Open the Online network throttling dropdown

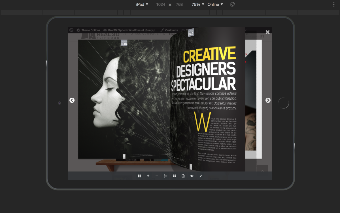point(215,4)
